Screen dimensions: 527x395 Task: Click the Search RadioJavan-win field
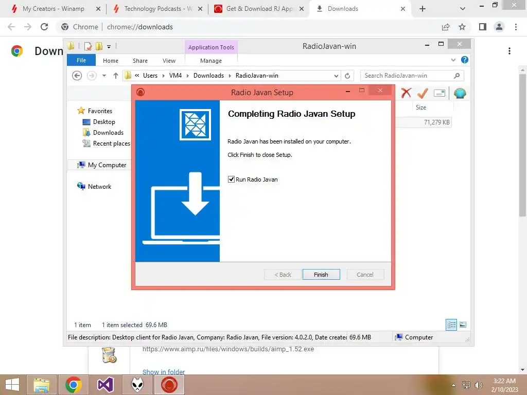click(412, 76)
